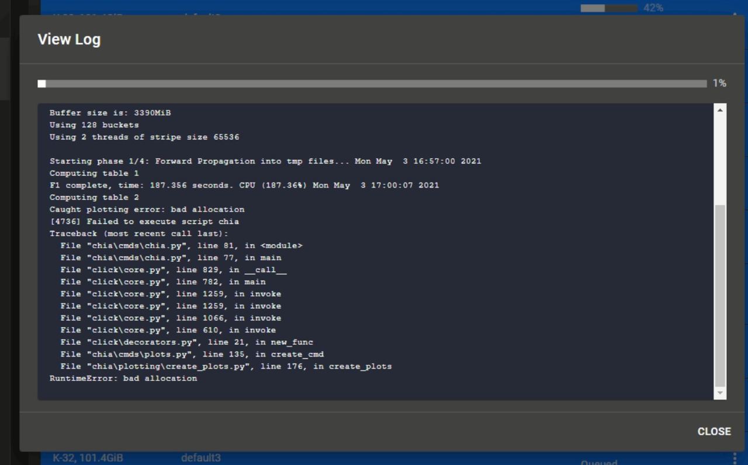The width and height of the screenshot is (748, 465).
Task: Click the 'Starting phase 1/4' log line
Action: [265, 161]
